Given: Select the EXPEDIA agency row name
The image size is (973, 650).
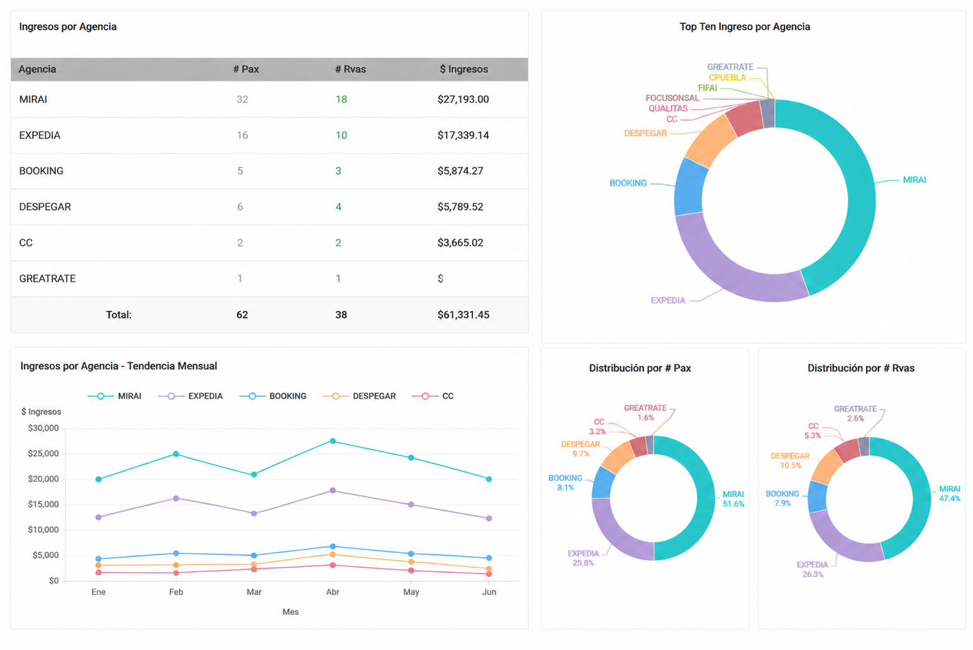Looking at the screenshot, I should [x=40, y=136].
